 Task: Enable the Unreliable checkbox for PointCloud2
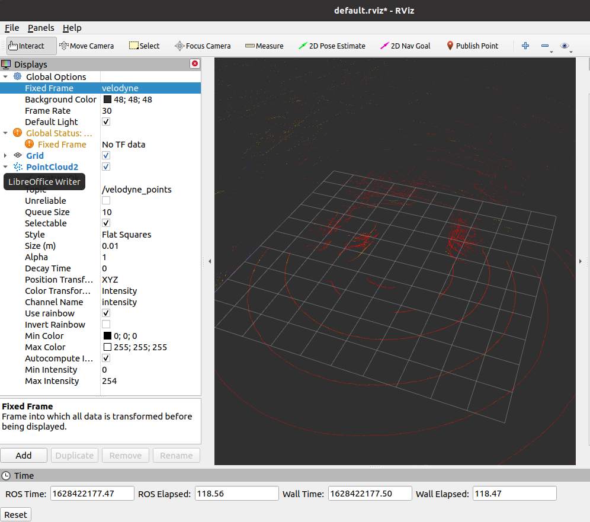pos(105,200)
